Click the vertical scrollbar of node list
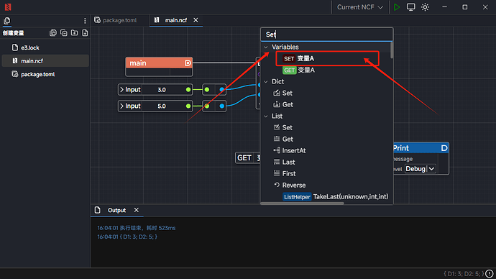Viewport: 496px width, 279px height. 392,50
